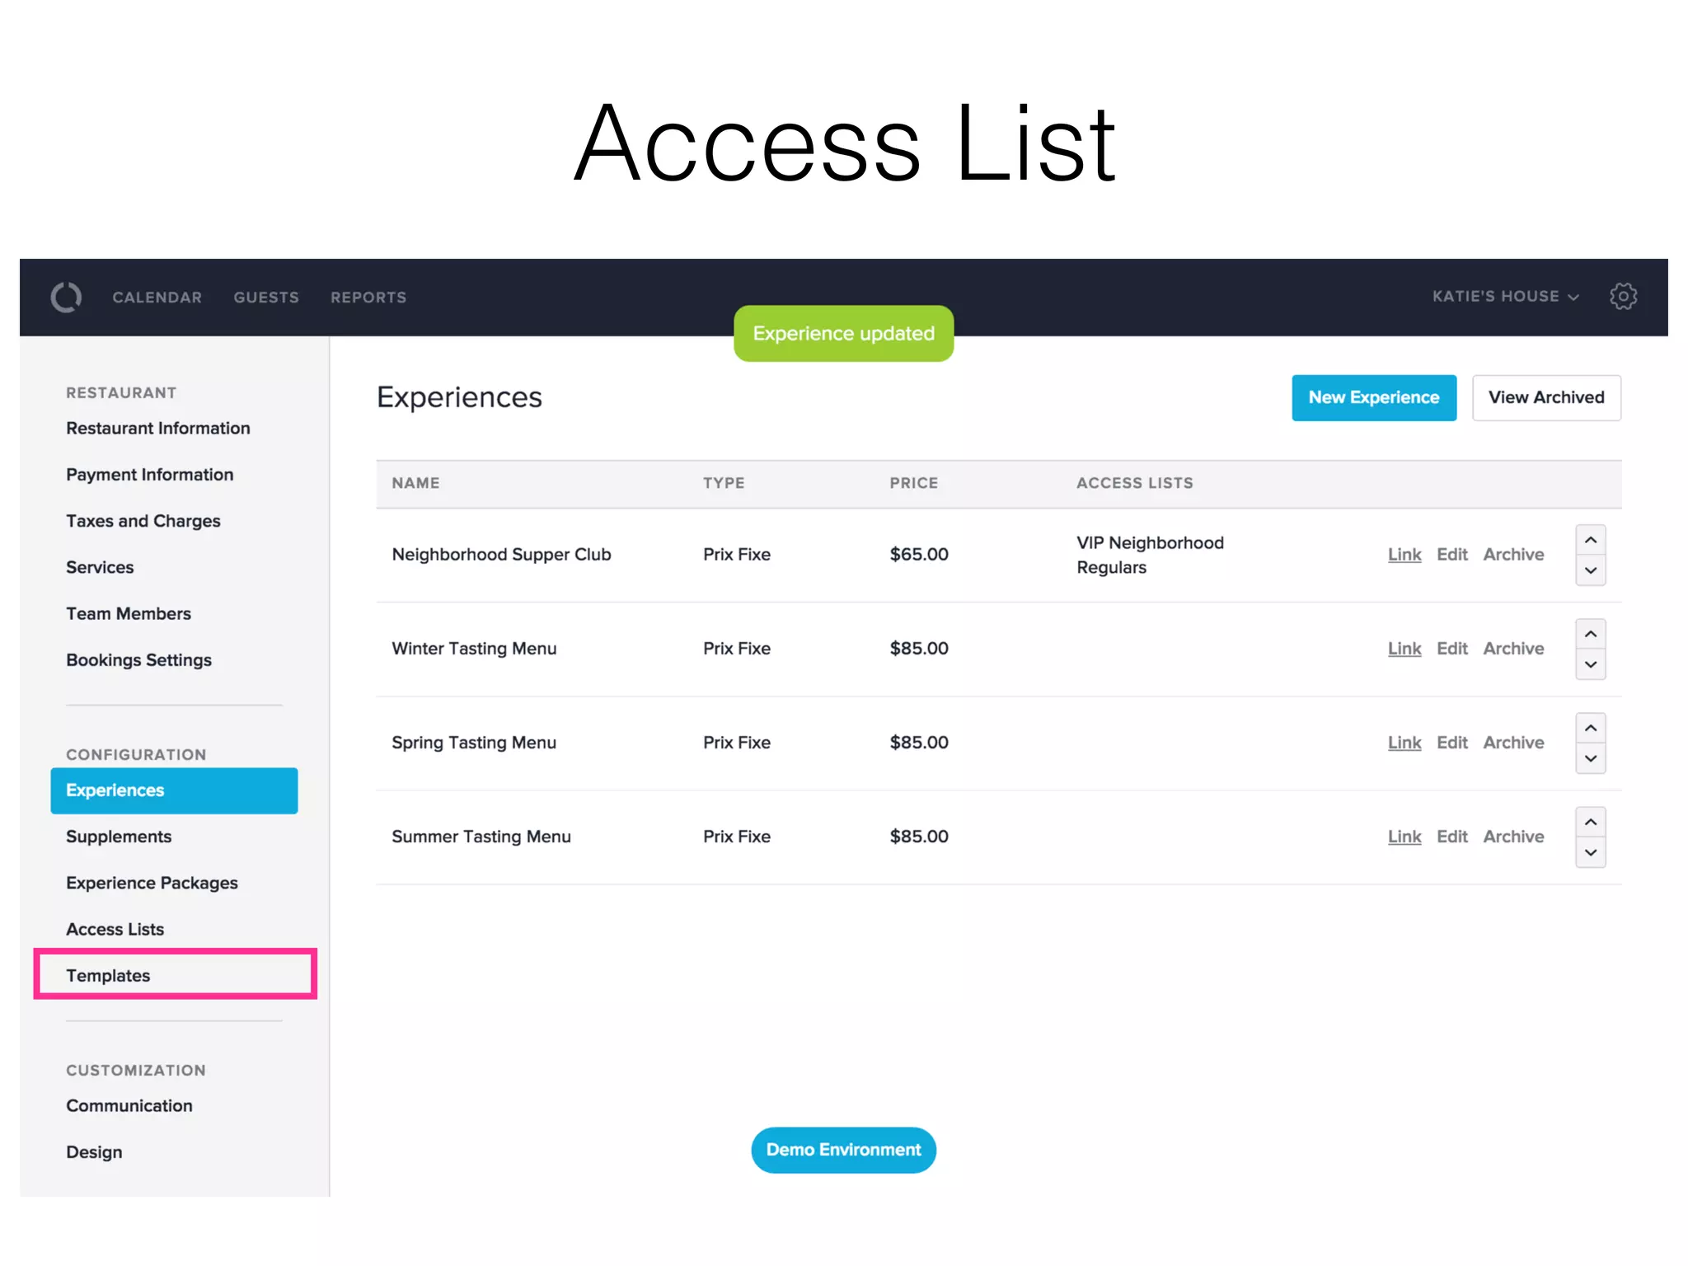The image size is (1688, 1266).
Task: Edit the Neighborhood Supper Club experience
Action: point(1452,555)
